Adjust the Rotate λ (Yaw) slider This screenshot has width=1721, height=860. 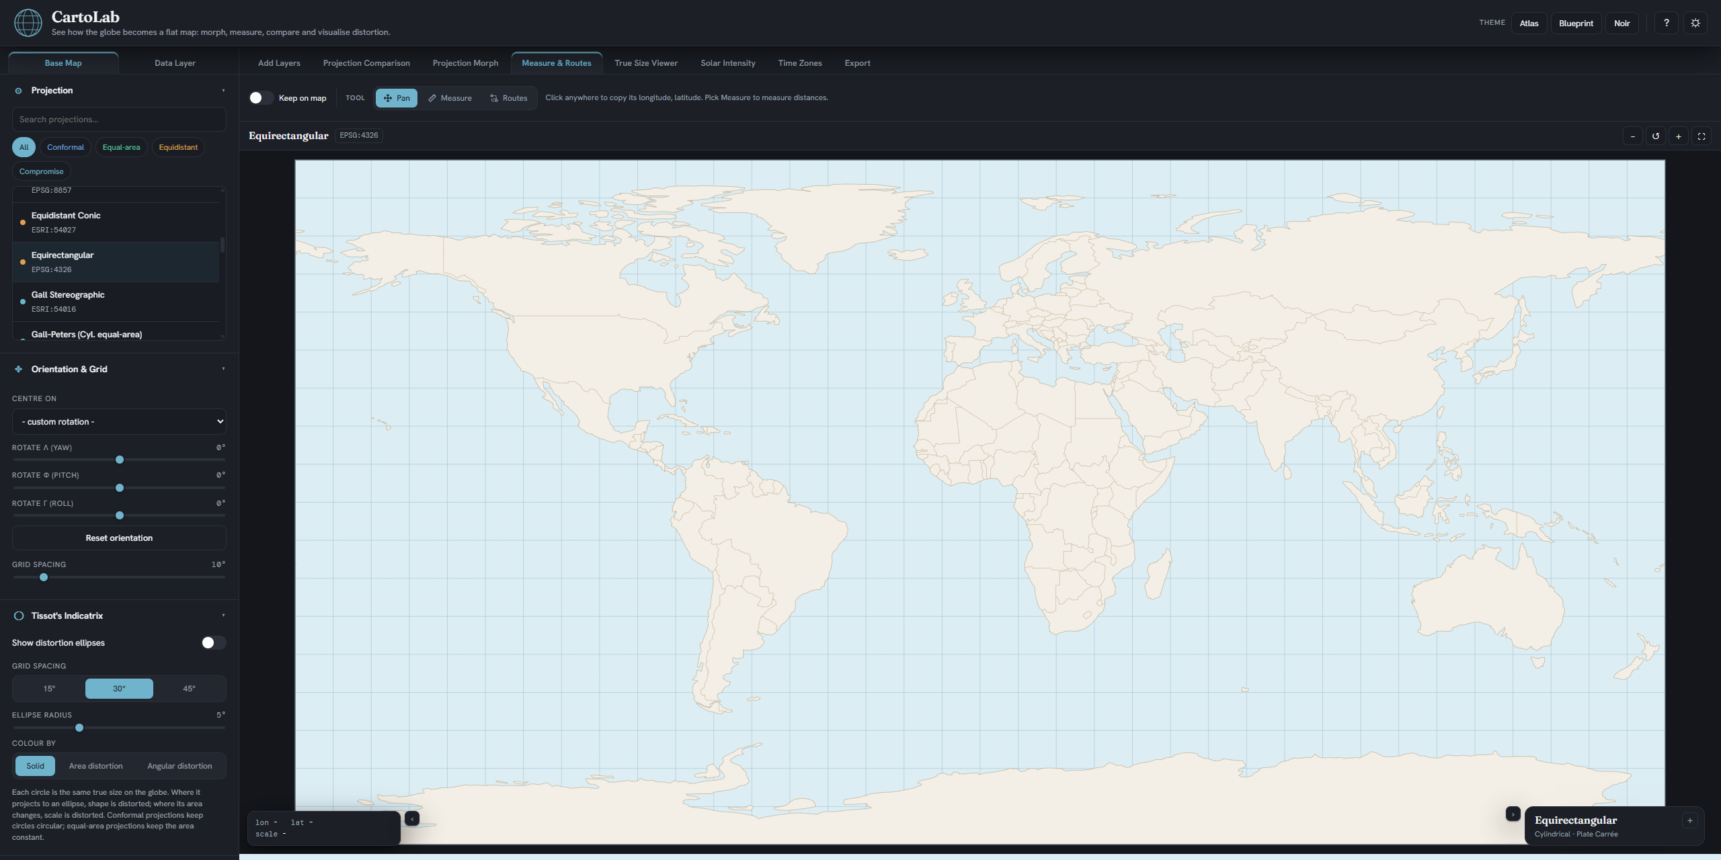[x=120, y=460]
